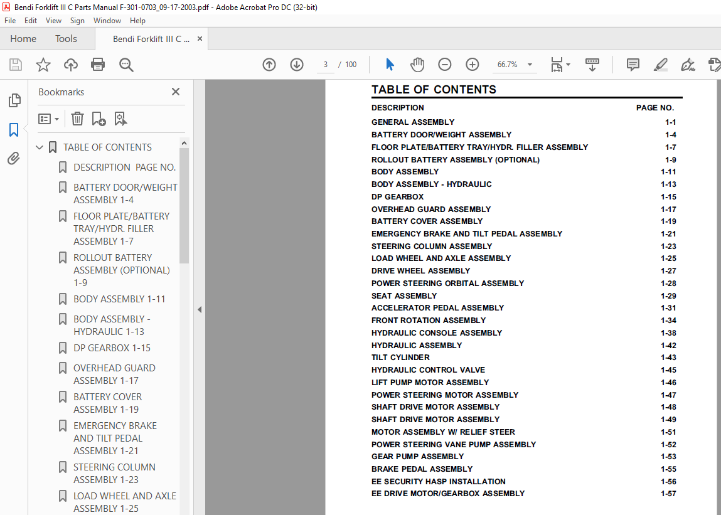
Task: Click GEAR PUMP ASSEMBLY entry in page
Action: pos(417,457)
